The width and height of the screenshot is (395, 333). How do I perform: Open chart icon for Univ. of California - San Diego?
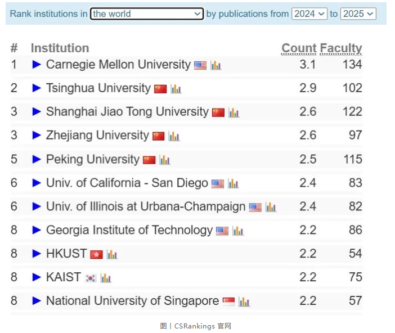pos(233,183)
